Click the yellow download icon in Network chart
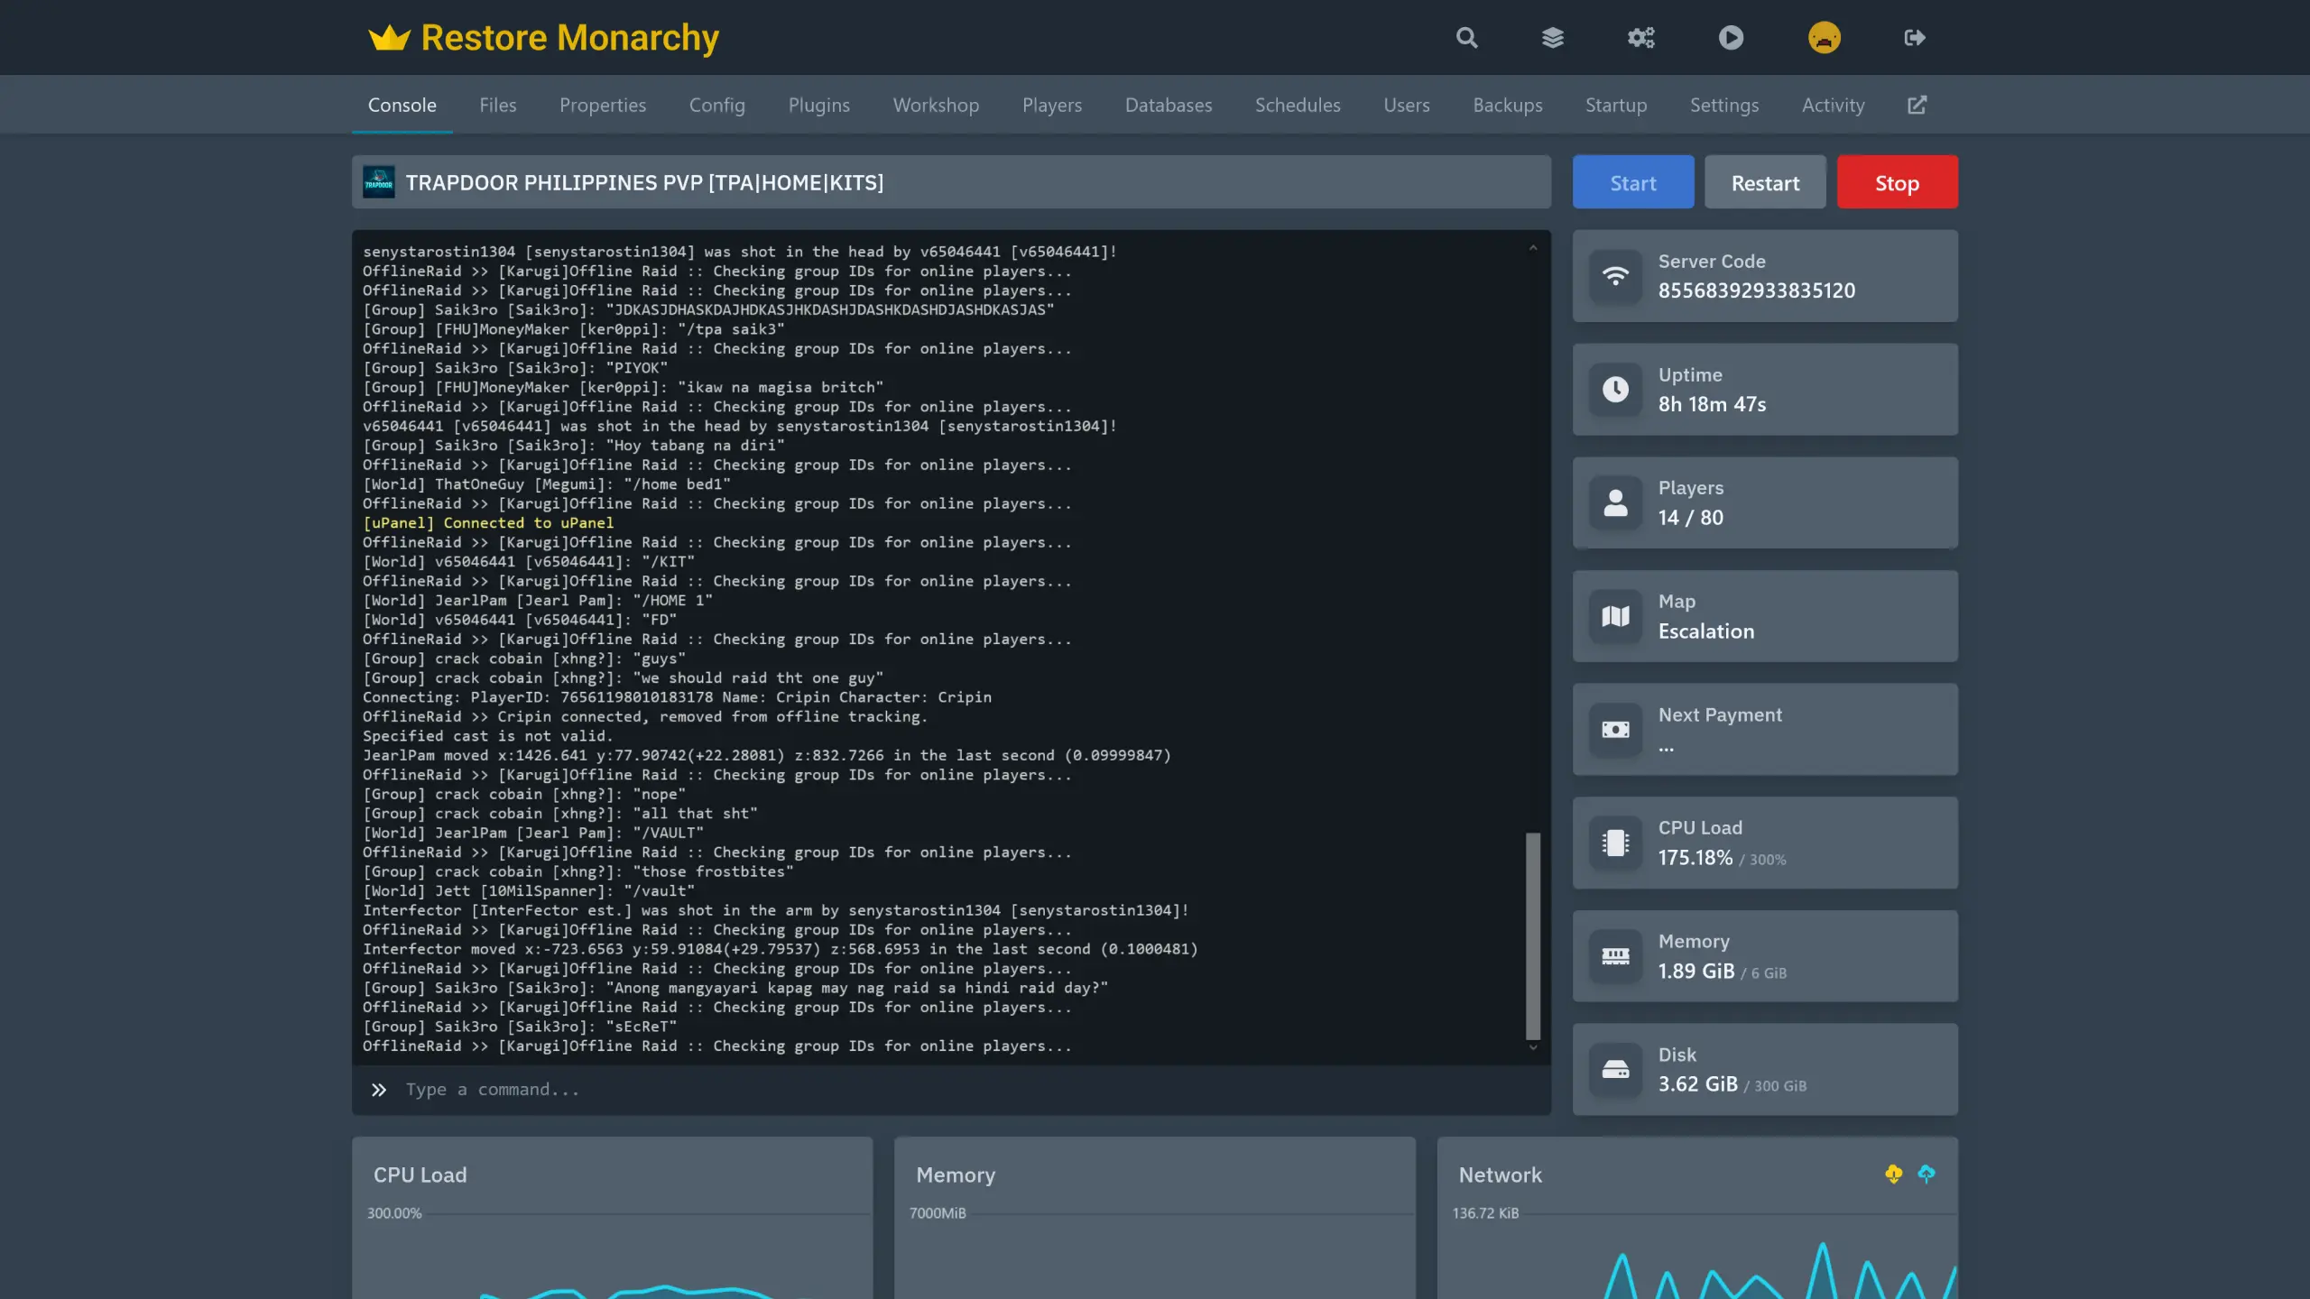 click(1893, 1174)
